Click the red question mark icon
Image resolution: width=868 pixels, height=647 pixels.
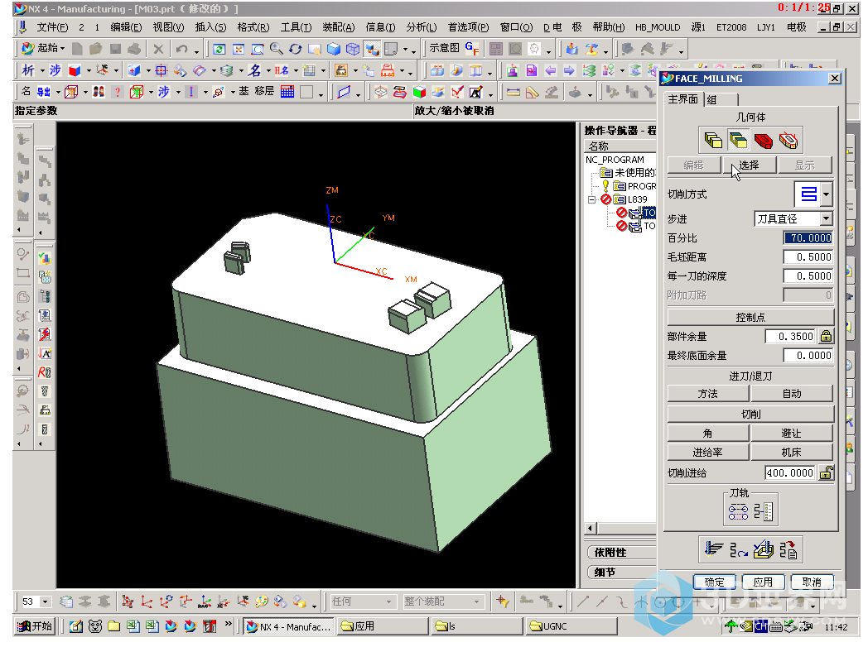(x=117, y=92)
